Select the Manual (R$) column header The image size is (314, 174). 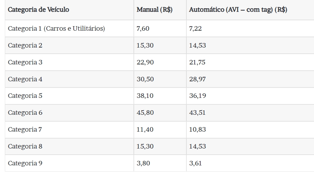[x=160, y=10]
